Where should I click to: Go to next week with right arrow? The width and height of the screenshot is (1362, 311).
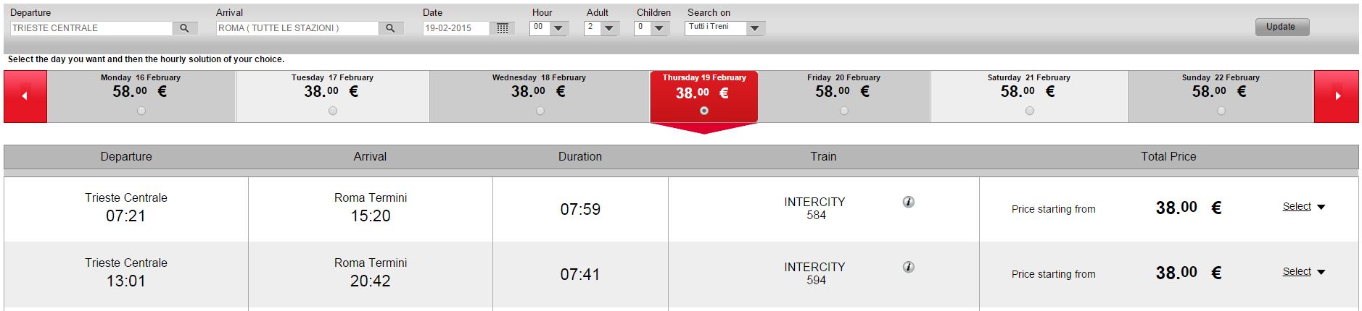pos(1337,96)
